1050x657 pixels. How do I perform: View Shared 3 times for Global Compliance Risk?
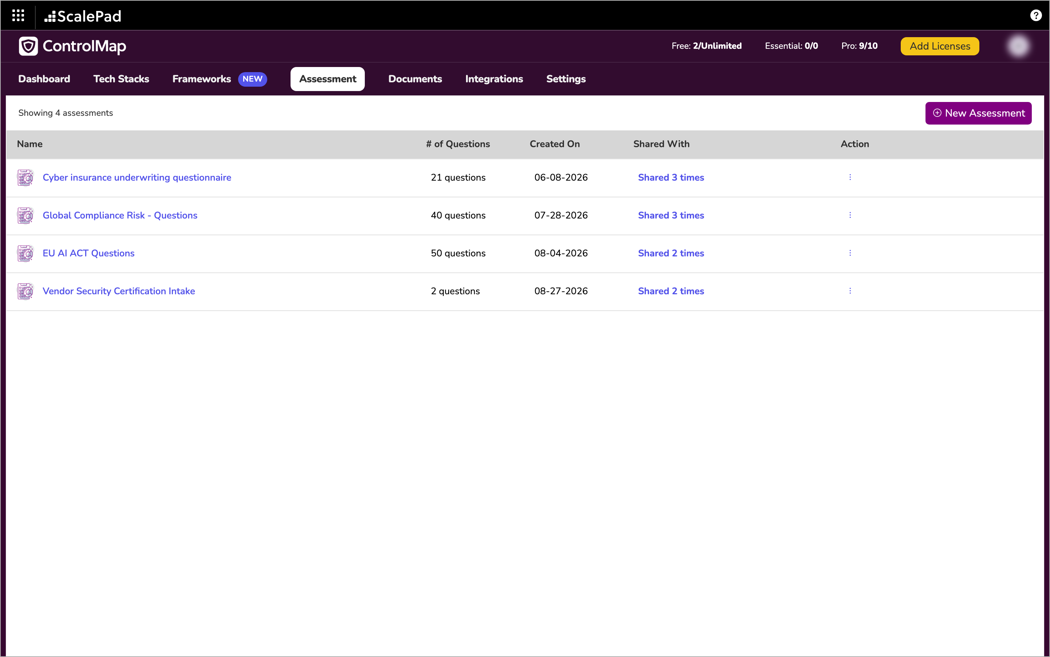671,215
